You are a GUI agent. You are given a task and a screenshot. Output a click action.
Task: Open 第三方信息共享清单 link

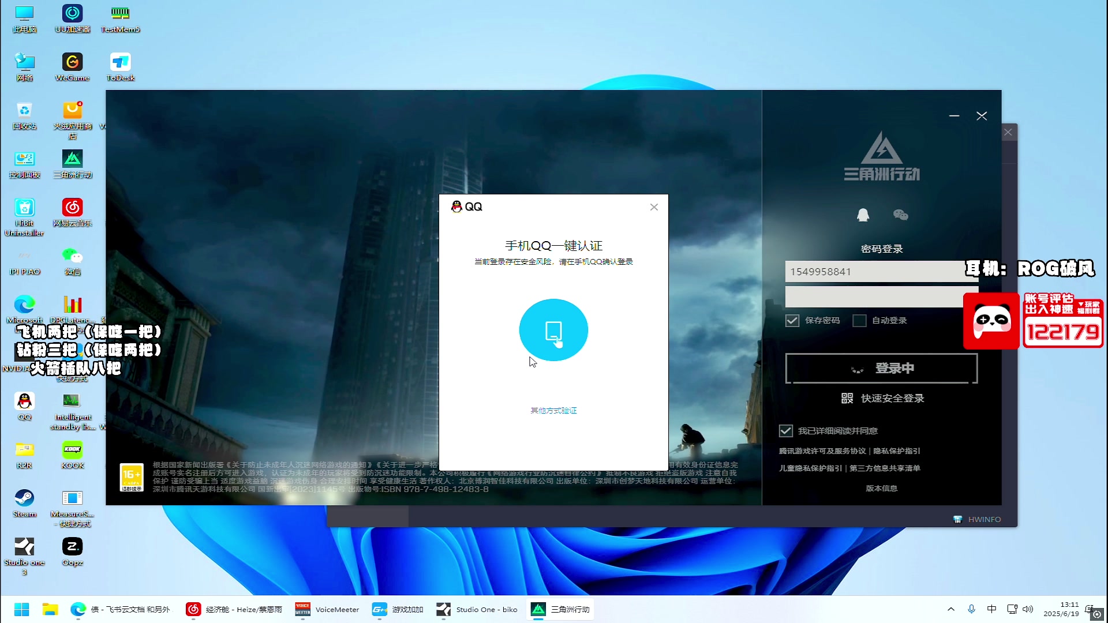point(885,468)
